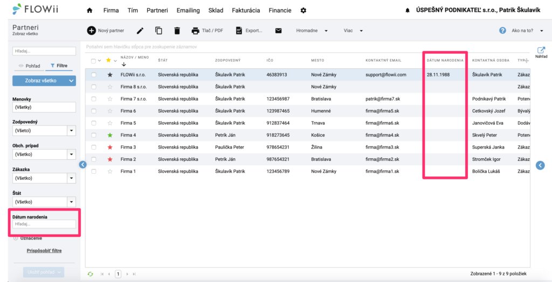Open the Hromadne dropdown
552x282 pixels.
312,31
